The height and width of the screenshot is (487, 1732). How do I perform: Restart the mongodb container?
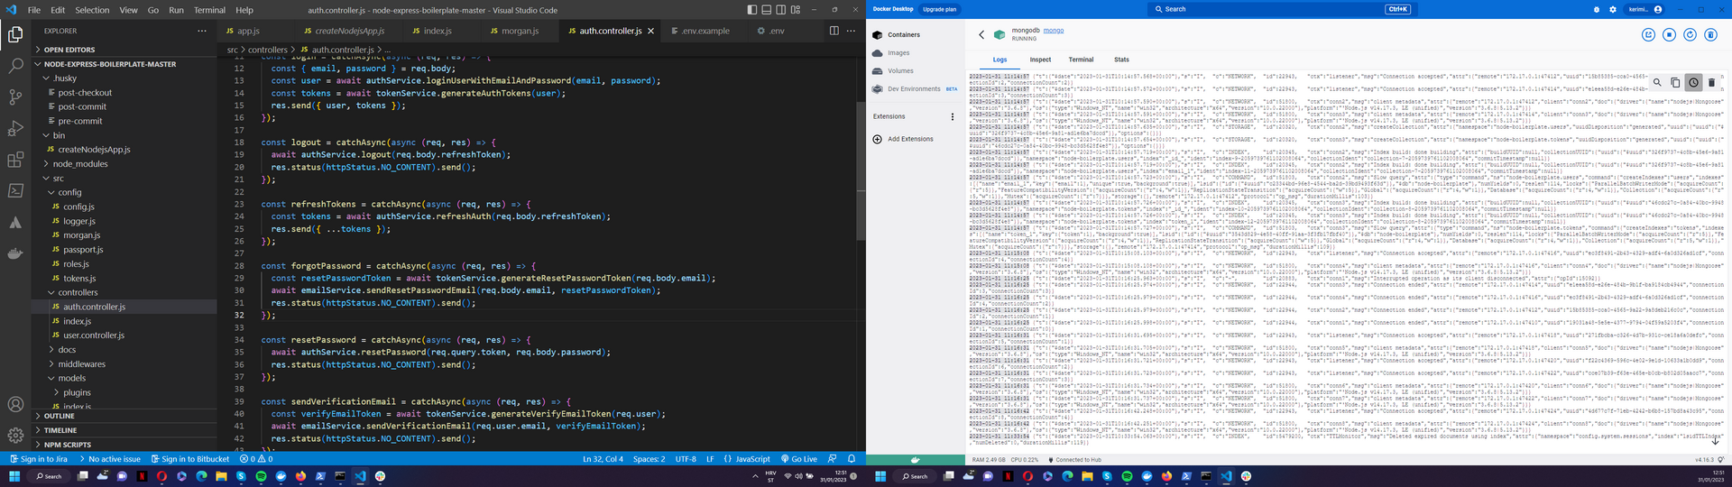[1690, 34]
